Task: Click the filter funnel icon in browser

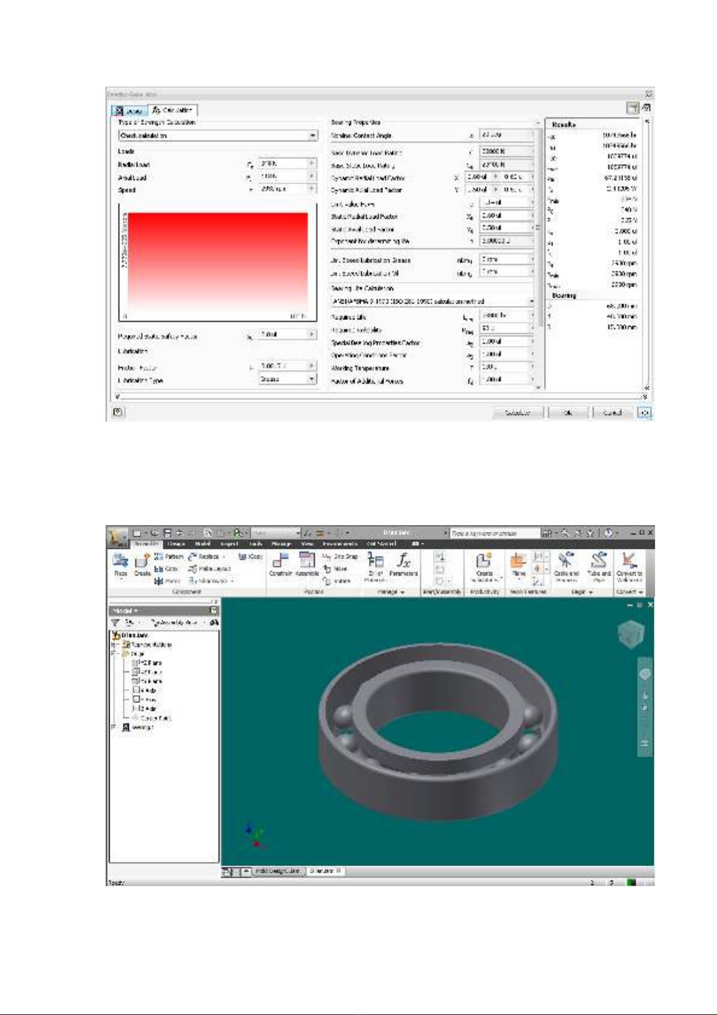Action: coord(116,623)
